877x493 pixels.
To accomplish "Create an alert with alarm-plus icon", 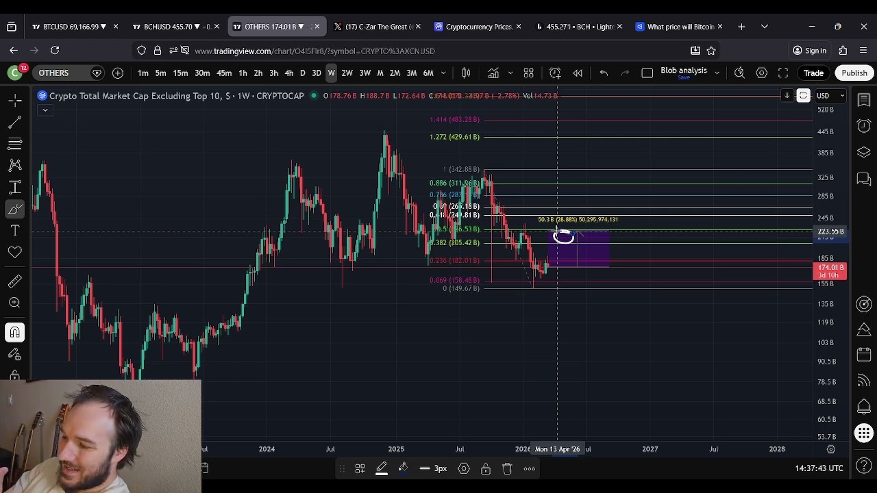I will [555, 73].
